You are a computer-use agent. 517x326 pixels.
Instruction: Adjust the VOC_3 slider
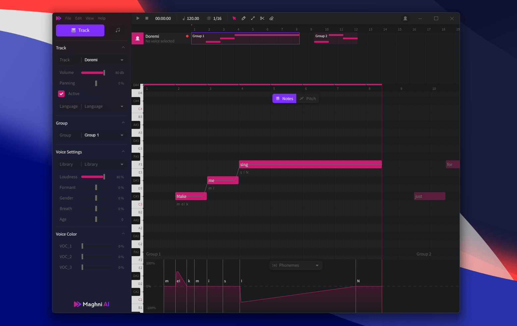(x=96, y=267)
